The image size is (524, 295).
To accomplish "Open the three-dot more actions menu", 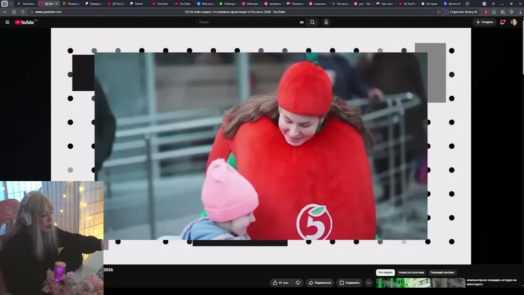I will [x=368, y=283].
